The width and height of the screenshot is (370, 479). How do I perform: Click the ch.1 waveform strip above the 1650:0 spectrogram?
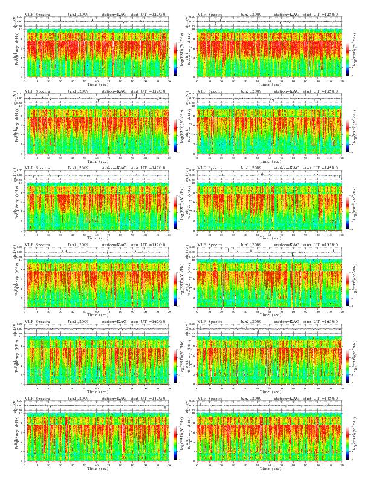coord(269,328)
